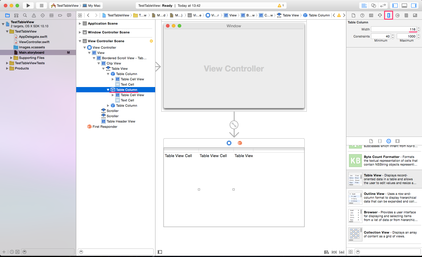Open the Issue navigator

34,15
